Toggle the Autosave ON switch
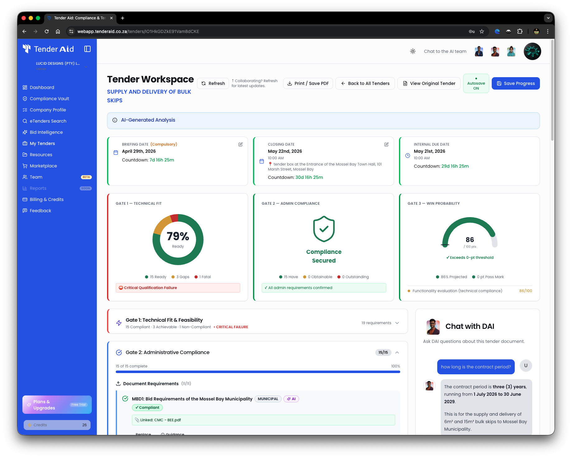The image size is (572, 458). [476, 83]
